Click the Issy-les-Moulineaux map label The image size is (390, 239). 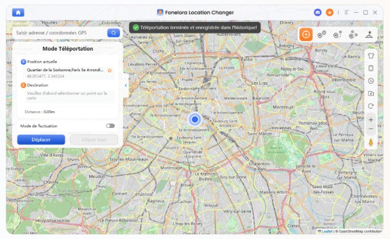[x=129, y=159]
